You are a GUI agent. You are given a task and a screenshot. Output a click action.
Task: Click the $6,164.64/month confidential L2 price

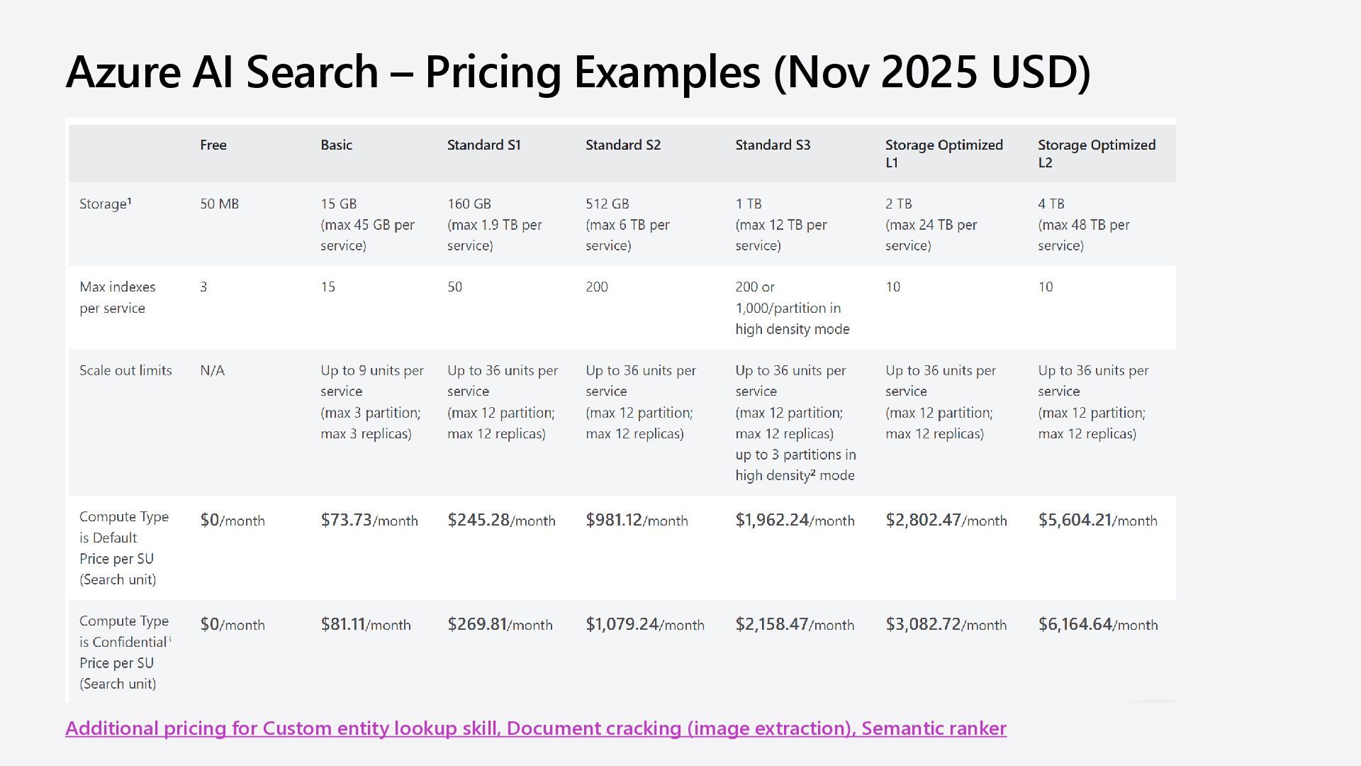click(1097, 624)
